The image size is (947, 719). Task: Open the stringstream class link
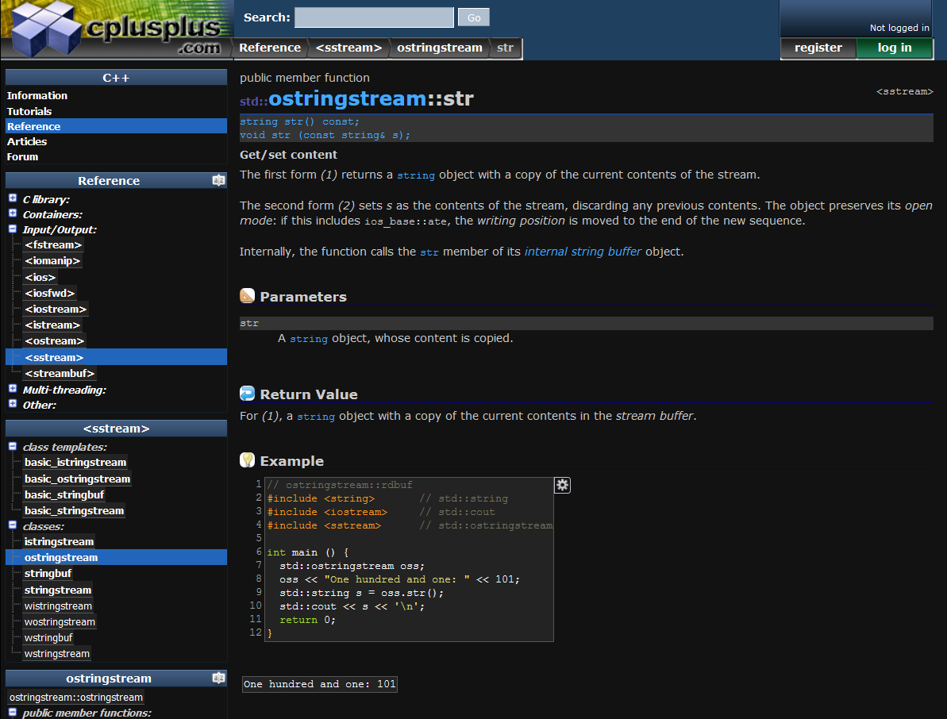click(x=57, y=590)
